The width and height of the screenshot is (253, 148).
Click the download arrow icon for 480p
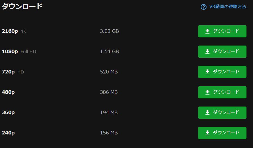pos(207,92)
